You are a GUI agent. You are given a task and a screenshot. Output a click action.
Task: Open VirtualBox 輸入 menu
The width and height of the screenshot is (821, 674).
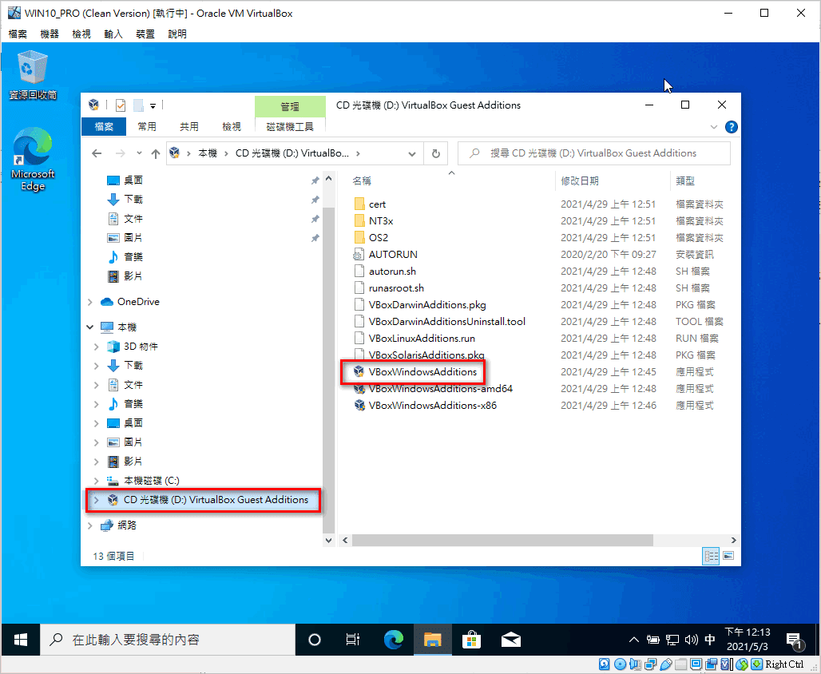click(x=113, y=34)
